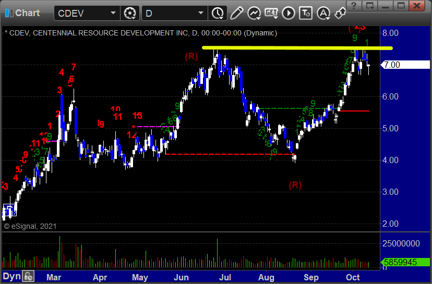Viewport: 432px width, 284px height.
Task: Click the solid red line near October
Action: [354, 111]
